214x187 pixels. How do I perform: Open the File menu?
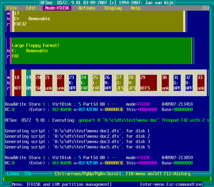(12, 8)
